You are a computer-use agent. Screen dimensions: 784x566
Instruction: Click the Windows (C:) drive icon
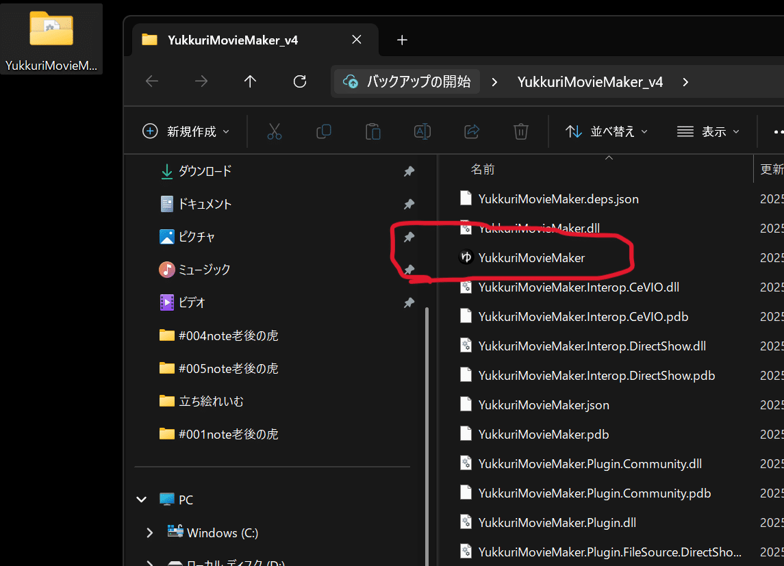[x=175, y=531]
